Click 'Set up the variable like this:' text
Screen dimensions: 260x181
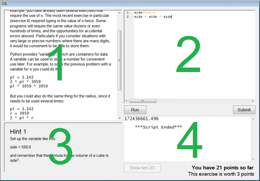click(33, 139)
